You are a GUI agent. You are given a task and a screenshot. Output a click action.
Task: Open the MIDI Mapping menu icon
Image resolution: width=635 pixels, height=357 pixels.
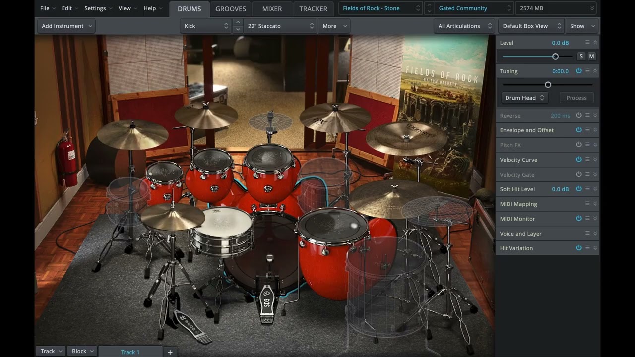pyautogui.click(x=587, y=204)
